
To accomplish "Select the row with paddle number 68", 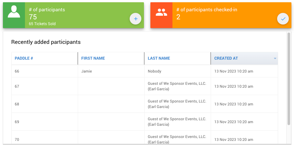I will [17, 104].
